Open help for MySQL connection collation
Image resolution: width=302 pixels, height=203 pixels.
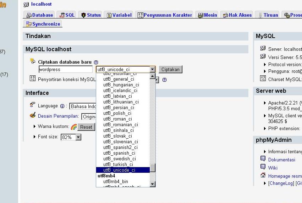click(x=164, y=80)
